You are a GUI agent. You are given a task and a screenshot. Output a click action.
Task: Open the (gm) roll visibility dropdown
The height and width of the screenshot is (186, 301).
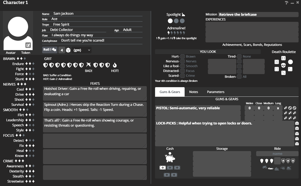coord(81,50)
